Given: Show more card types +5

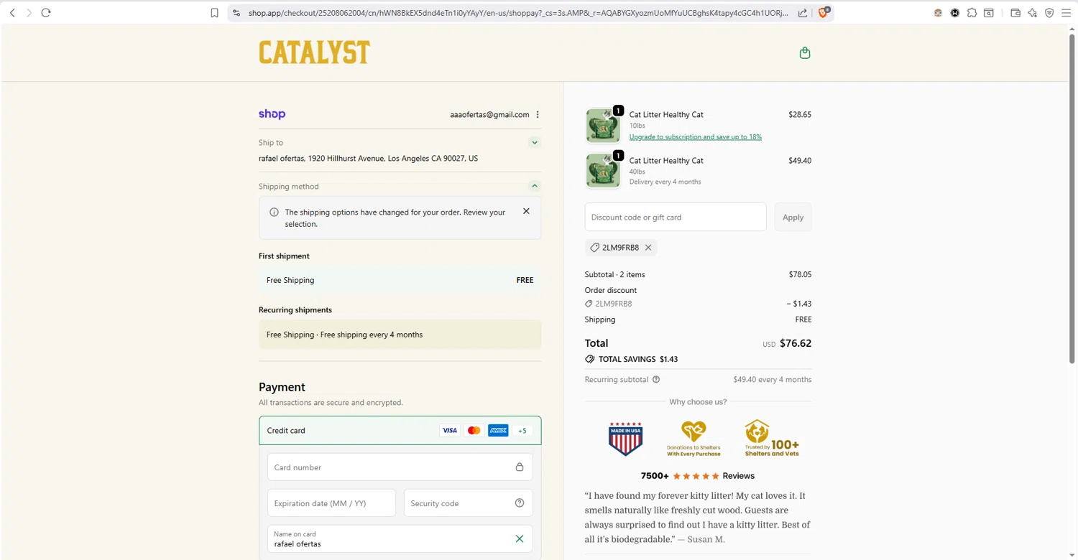Looking at the screenshot, I should tap(522, 431).
